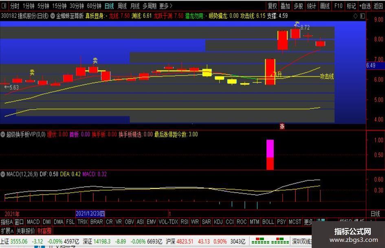Viewport: 385px width, 248px height.
Task: Open F10 company info
Action: pyautogui.click(x=338, y=6)
